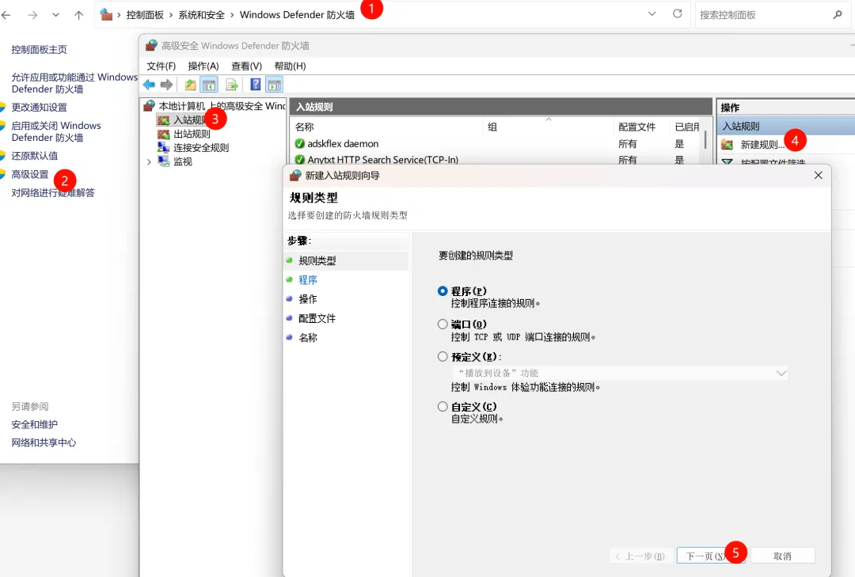The width and height of the screenshot is (855, 577).
Task: Click 还原默认值 link
Action: tap(34, 156)
